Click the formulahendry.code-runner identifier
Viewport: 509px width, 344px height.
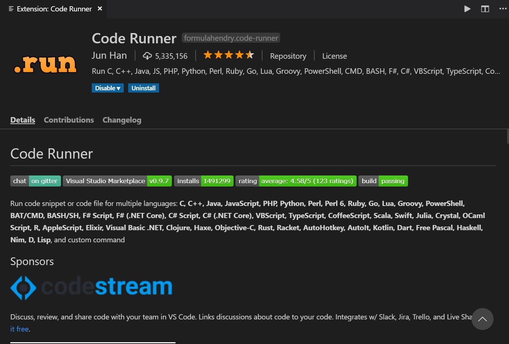click(x=231, y=38)
